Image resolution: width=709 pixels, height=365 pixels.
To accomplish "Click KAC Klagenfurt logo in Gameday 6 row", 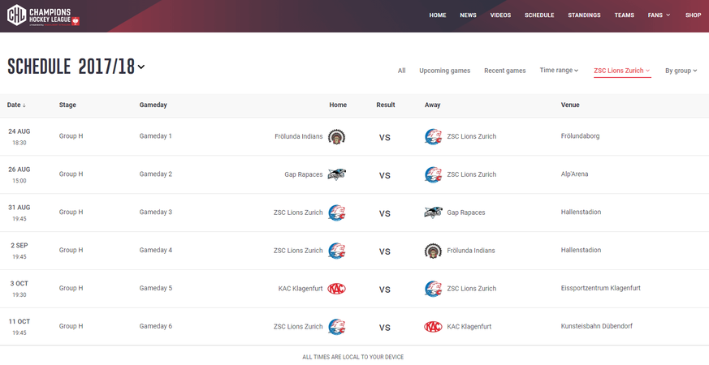I will click(433, 326).
